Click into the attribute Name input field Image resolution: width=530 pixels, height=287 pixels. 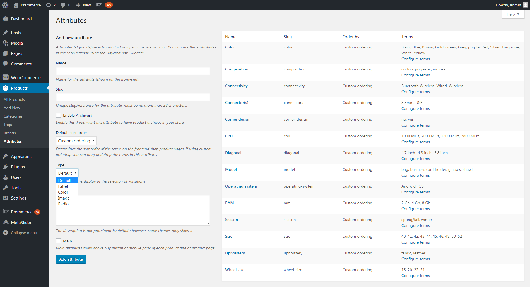click(133, 71)
